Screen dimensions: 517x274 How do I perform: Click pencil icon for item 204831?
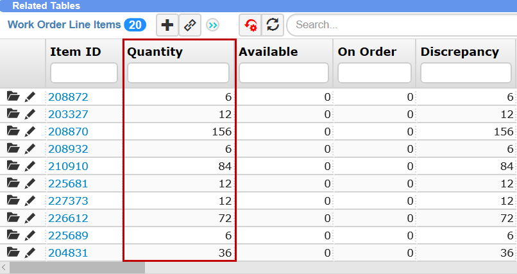[30, 253]
